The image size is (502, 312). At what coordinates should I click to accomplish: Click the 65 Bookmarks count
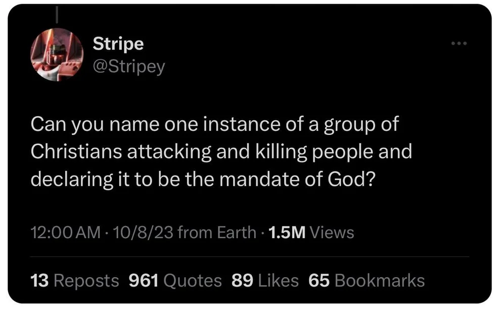click(x=367, y=280)
